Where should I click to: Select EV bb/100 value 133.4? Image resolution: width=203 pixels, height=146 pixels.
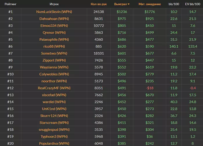[x=193, y=46]
